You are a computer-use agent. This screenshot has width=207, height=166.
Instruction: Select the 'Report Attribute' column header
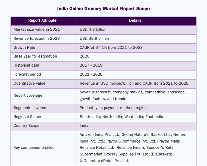pos(42,20)
